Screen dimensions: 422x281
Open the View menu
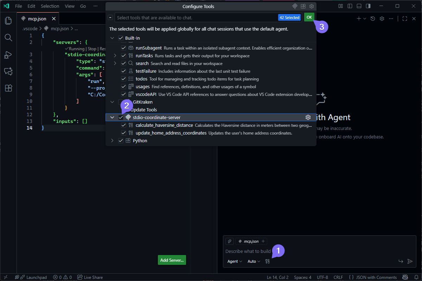[x=69, y=6]
